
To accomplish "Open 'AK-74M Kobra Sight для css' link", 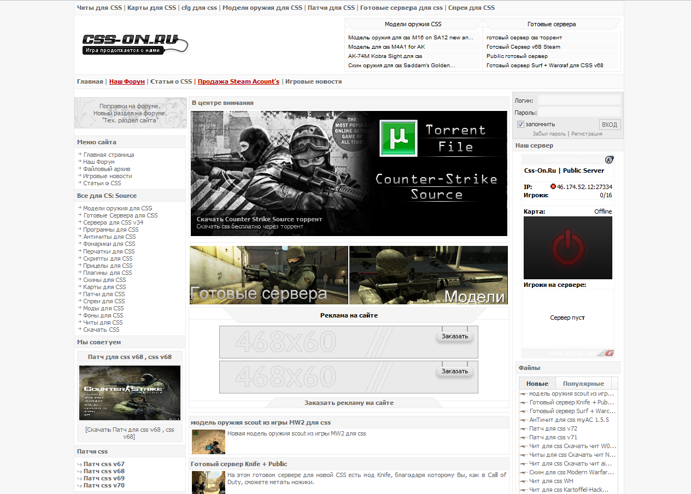I will coord(385,56).
